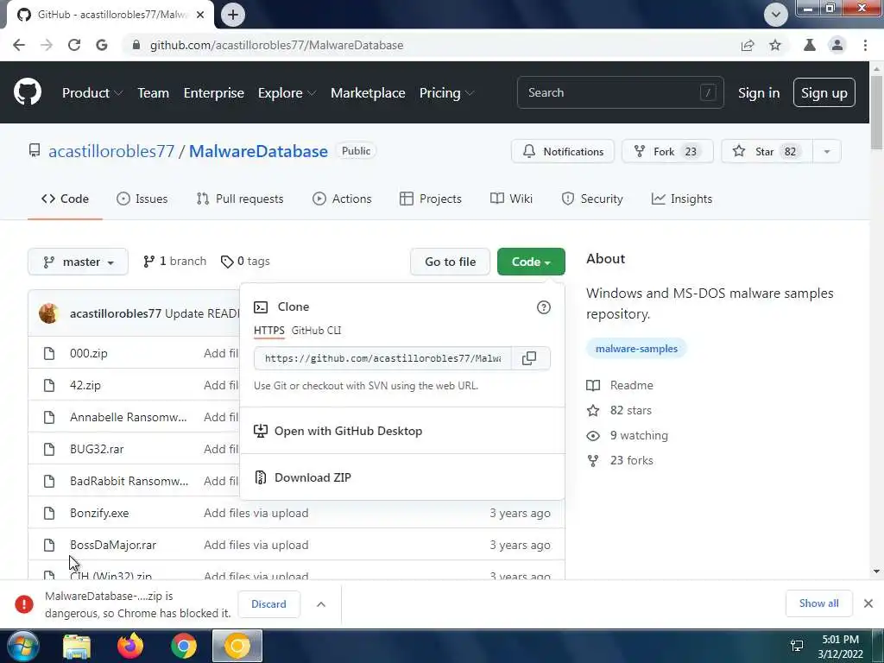
Task: Open the Chrome profile avatar
Action: pos(837,45)
